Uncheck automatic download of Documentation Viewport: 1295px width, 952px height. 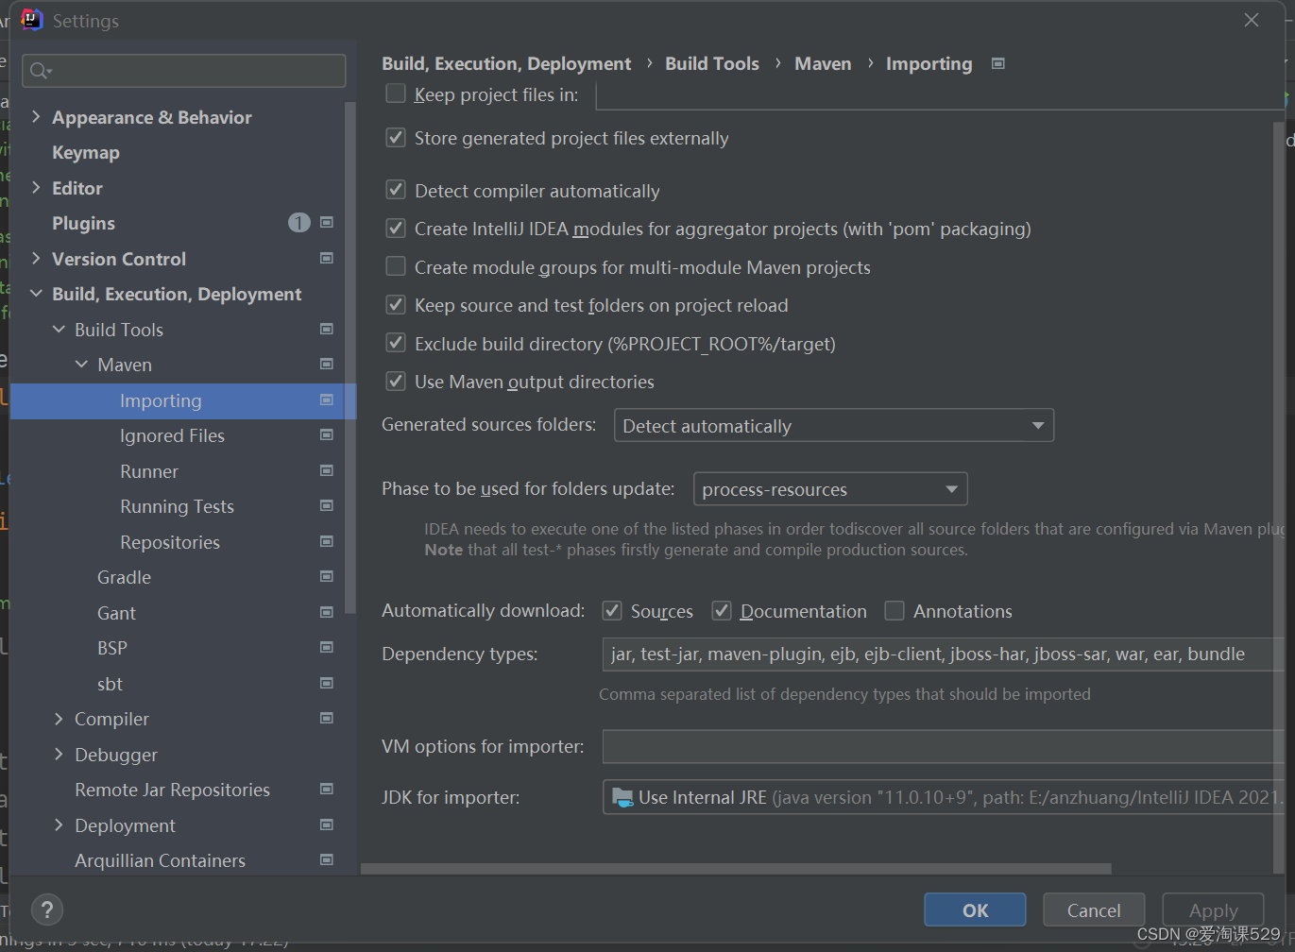(722, 611)
